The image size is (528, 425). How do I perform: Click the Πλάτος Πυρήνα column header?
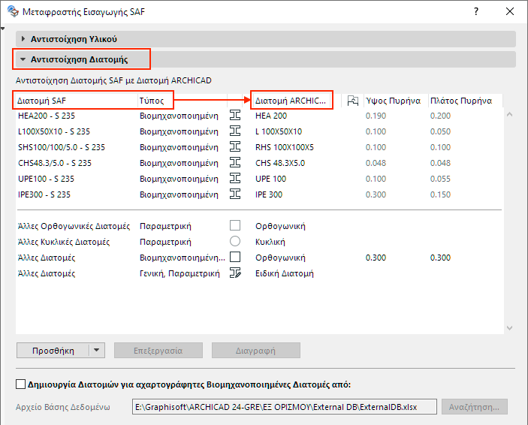tap(466, 101)
